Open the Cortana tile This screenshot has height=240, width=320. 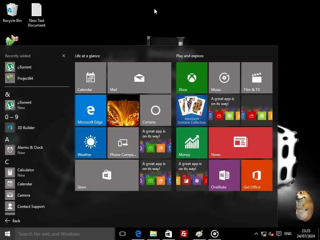click(156, 110)
